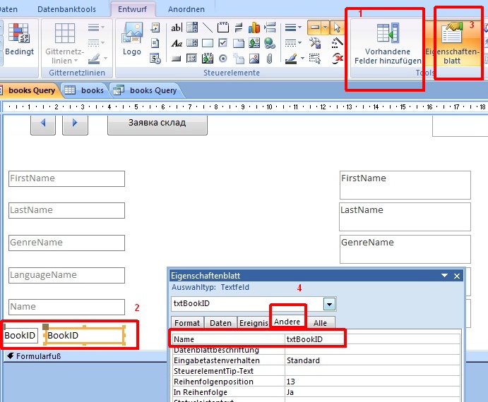Open the txtBookID object selector dropdown

[x=329, y=304]
